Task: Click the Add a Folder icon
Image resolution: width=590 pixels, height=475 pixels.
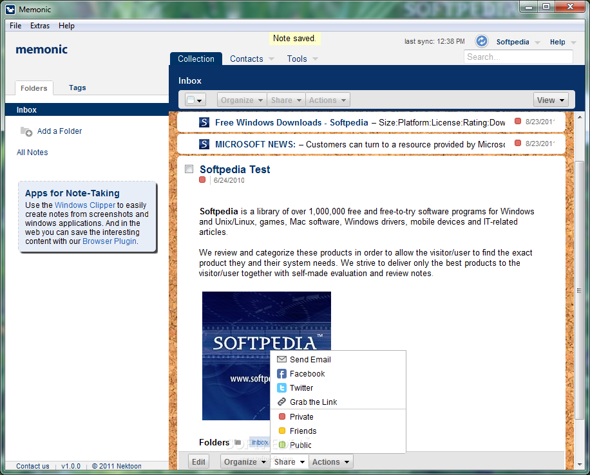Action: (x=26, y=131)
